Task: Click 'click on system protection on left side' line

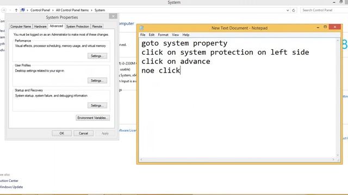Action: [225, 53]
